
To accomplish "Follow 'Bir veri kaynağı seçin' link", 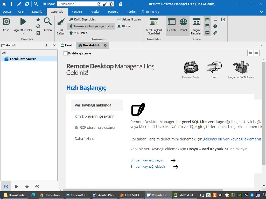I will pyautogui.click(x=147, y=160).
